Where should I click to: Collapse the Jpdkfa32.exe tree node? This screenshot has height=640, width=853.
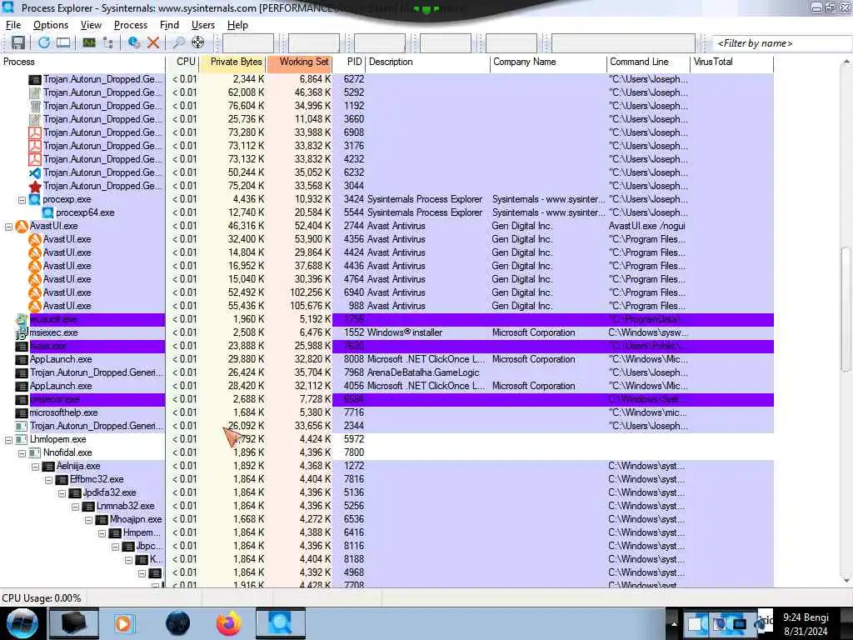(62, 493)
